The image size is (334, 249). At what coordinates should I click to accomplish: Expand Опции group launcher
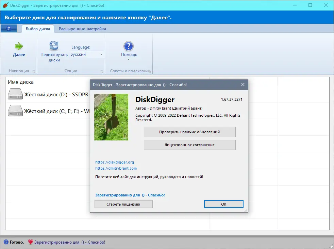coord(102,71)
